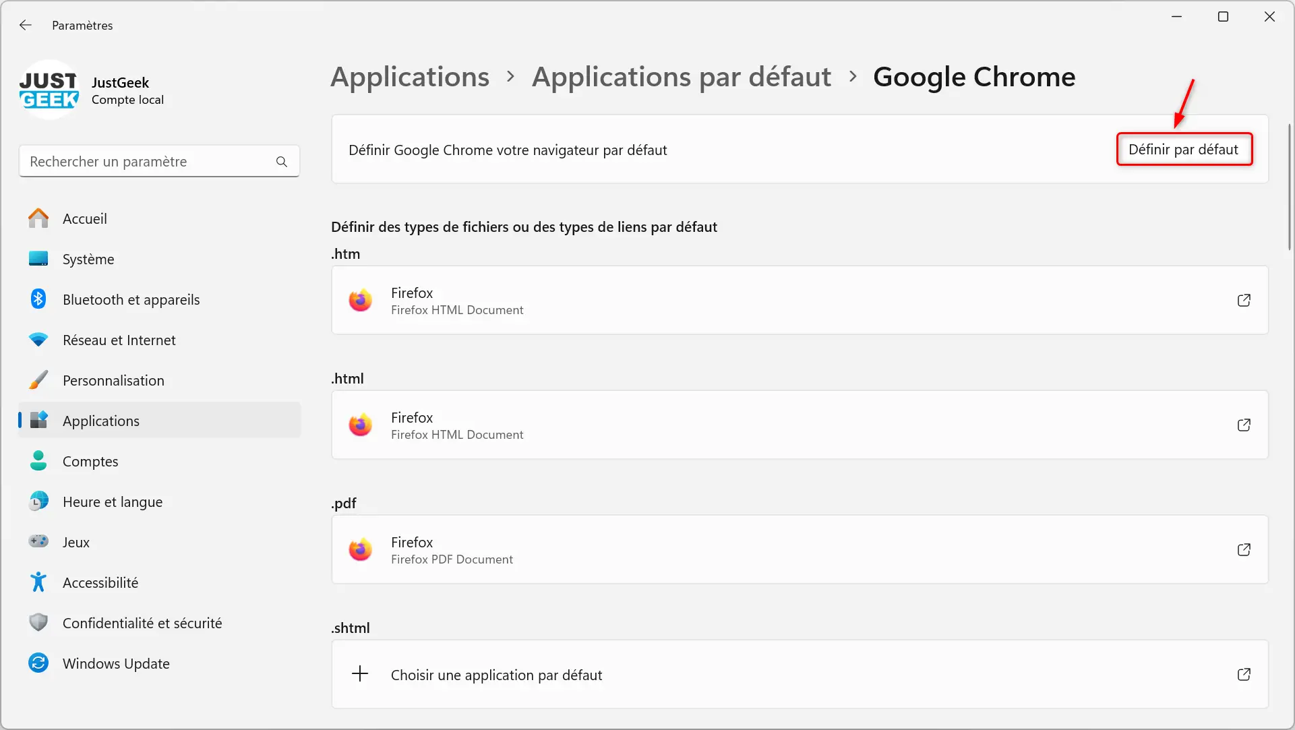Click the globe-clock Heure et langue icon
The width and height of the screenshot is (1295, 730).
(x=38, y=501)
